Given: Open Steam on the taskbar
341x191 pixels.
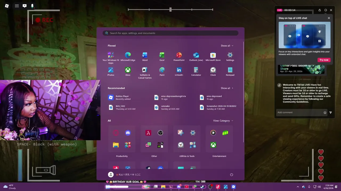Looking at the screenshot, I should click(202, 187).
